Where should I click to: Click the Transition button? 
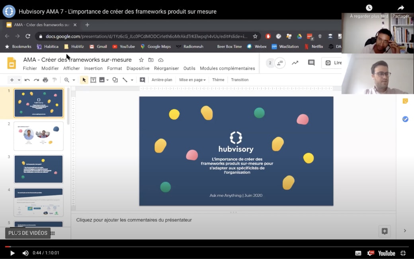pyautogui.click(x=240, y=80)
